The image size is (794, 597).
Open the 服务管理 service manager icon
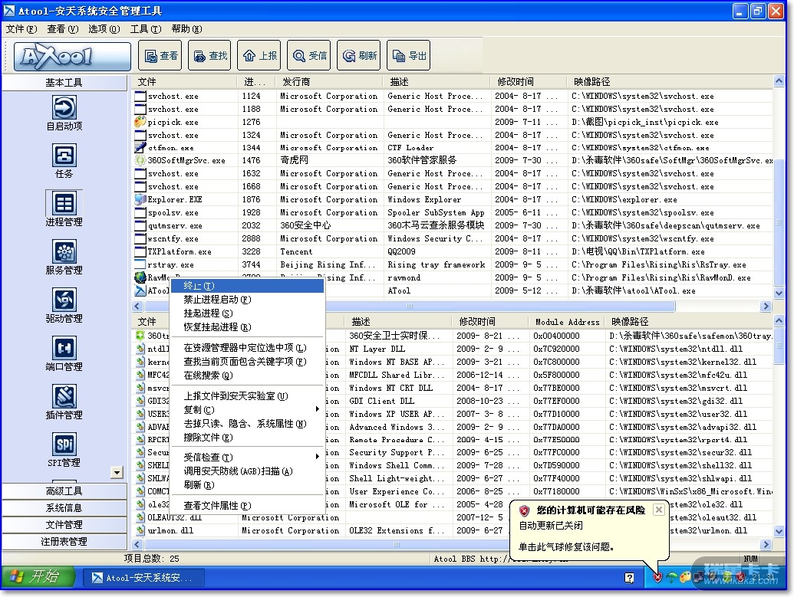(x=64, y=252)
